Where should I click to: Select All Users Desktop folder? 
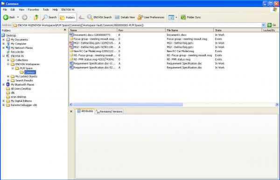point(21,89)
